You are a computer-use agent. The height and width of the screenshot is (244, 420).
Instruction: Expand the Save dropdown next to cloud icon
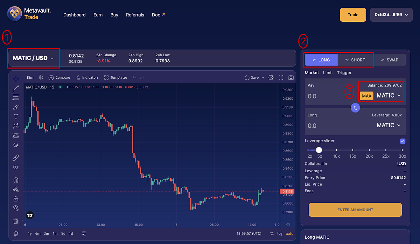pyautogui.click(x=263, y=77)
